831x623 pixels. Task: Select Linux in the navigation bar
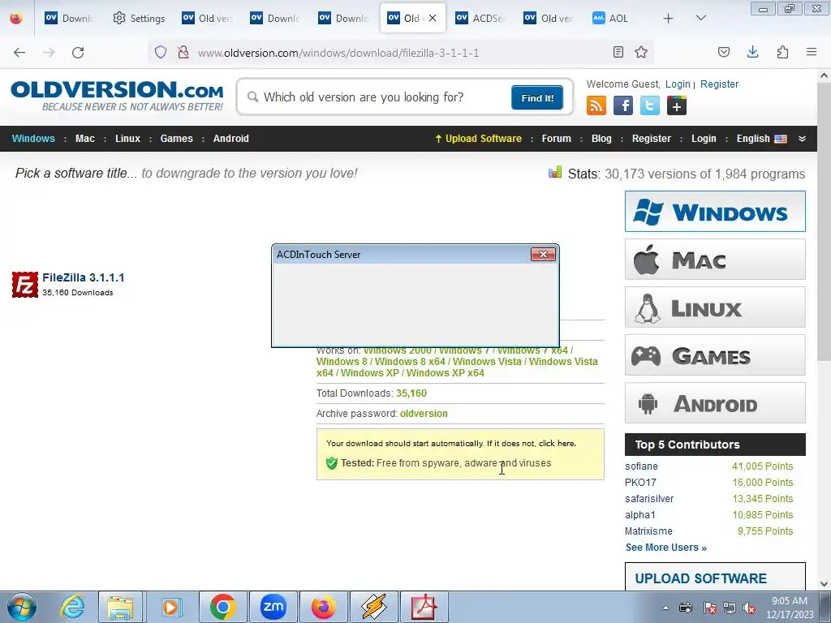pos(127,139)
